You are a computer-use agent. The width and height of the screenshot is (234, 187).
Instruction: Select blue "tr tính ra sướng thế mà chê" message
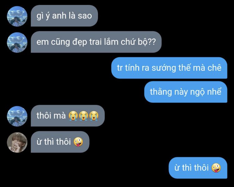(x=169, y=68)
